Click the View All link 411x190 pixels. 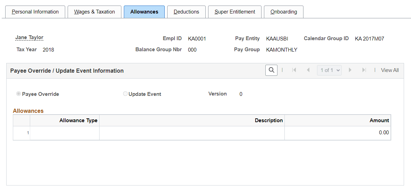[390, 70]
